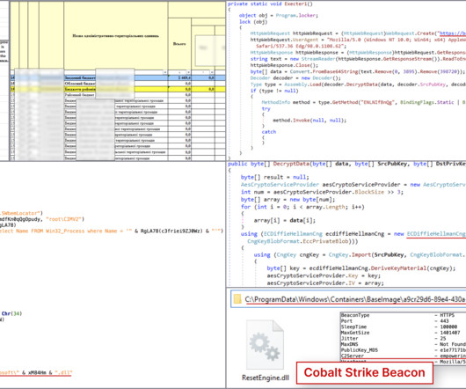Select the Районний бюджет cell
466x389 pixels.
[80, 95]
